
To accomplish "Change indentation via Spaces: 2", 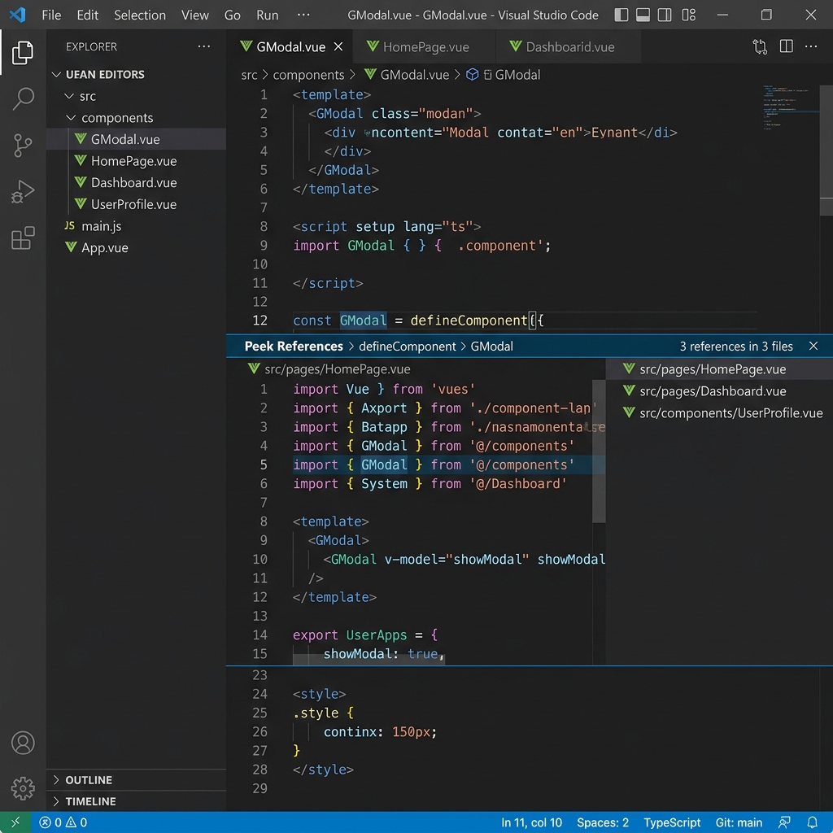I will click(603, 822).
